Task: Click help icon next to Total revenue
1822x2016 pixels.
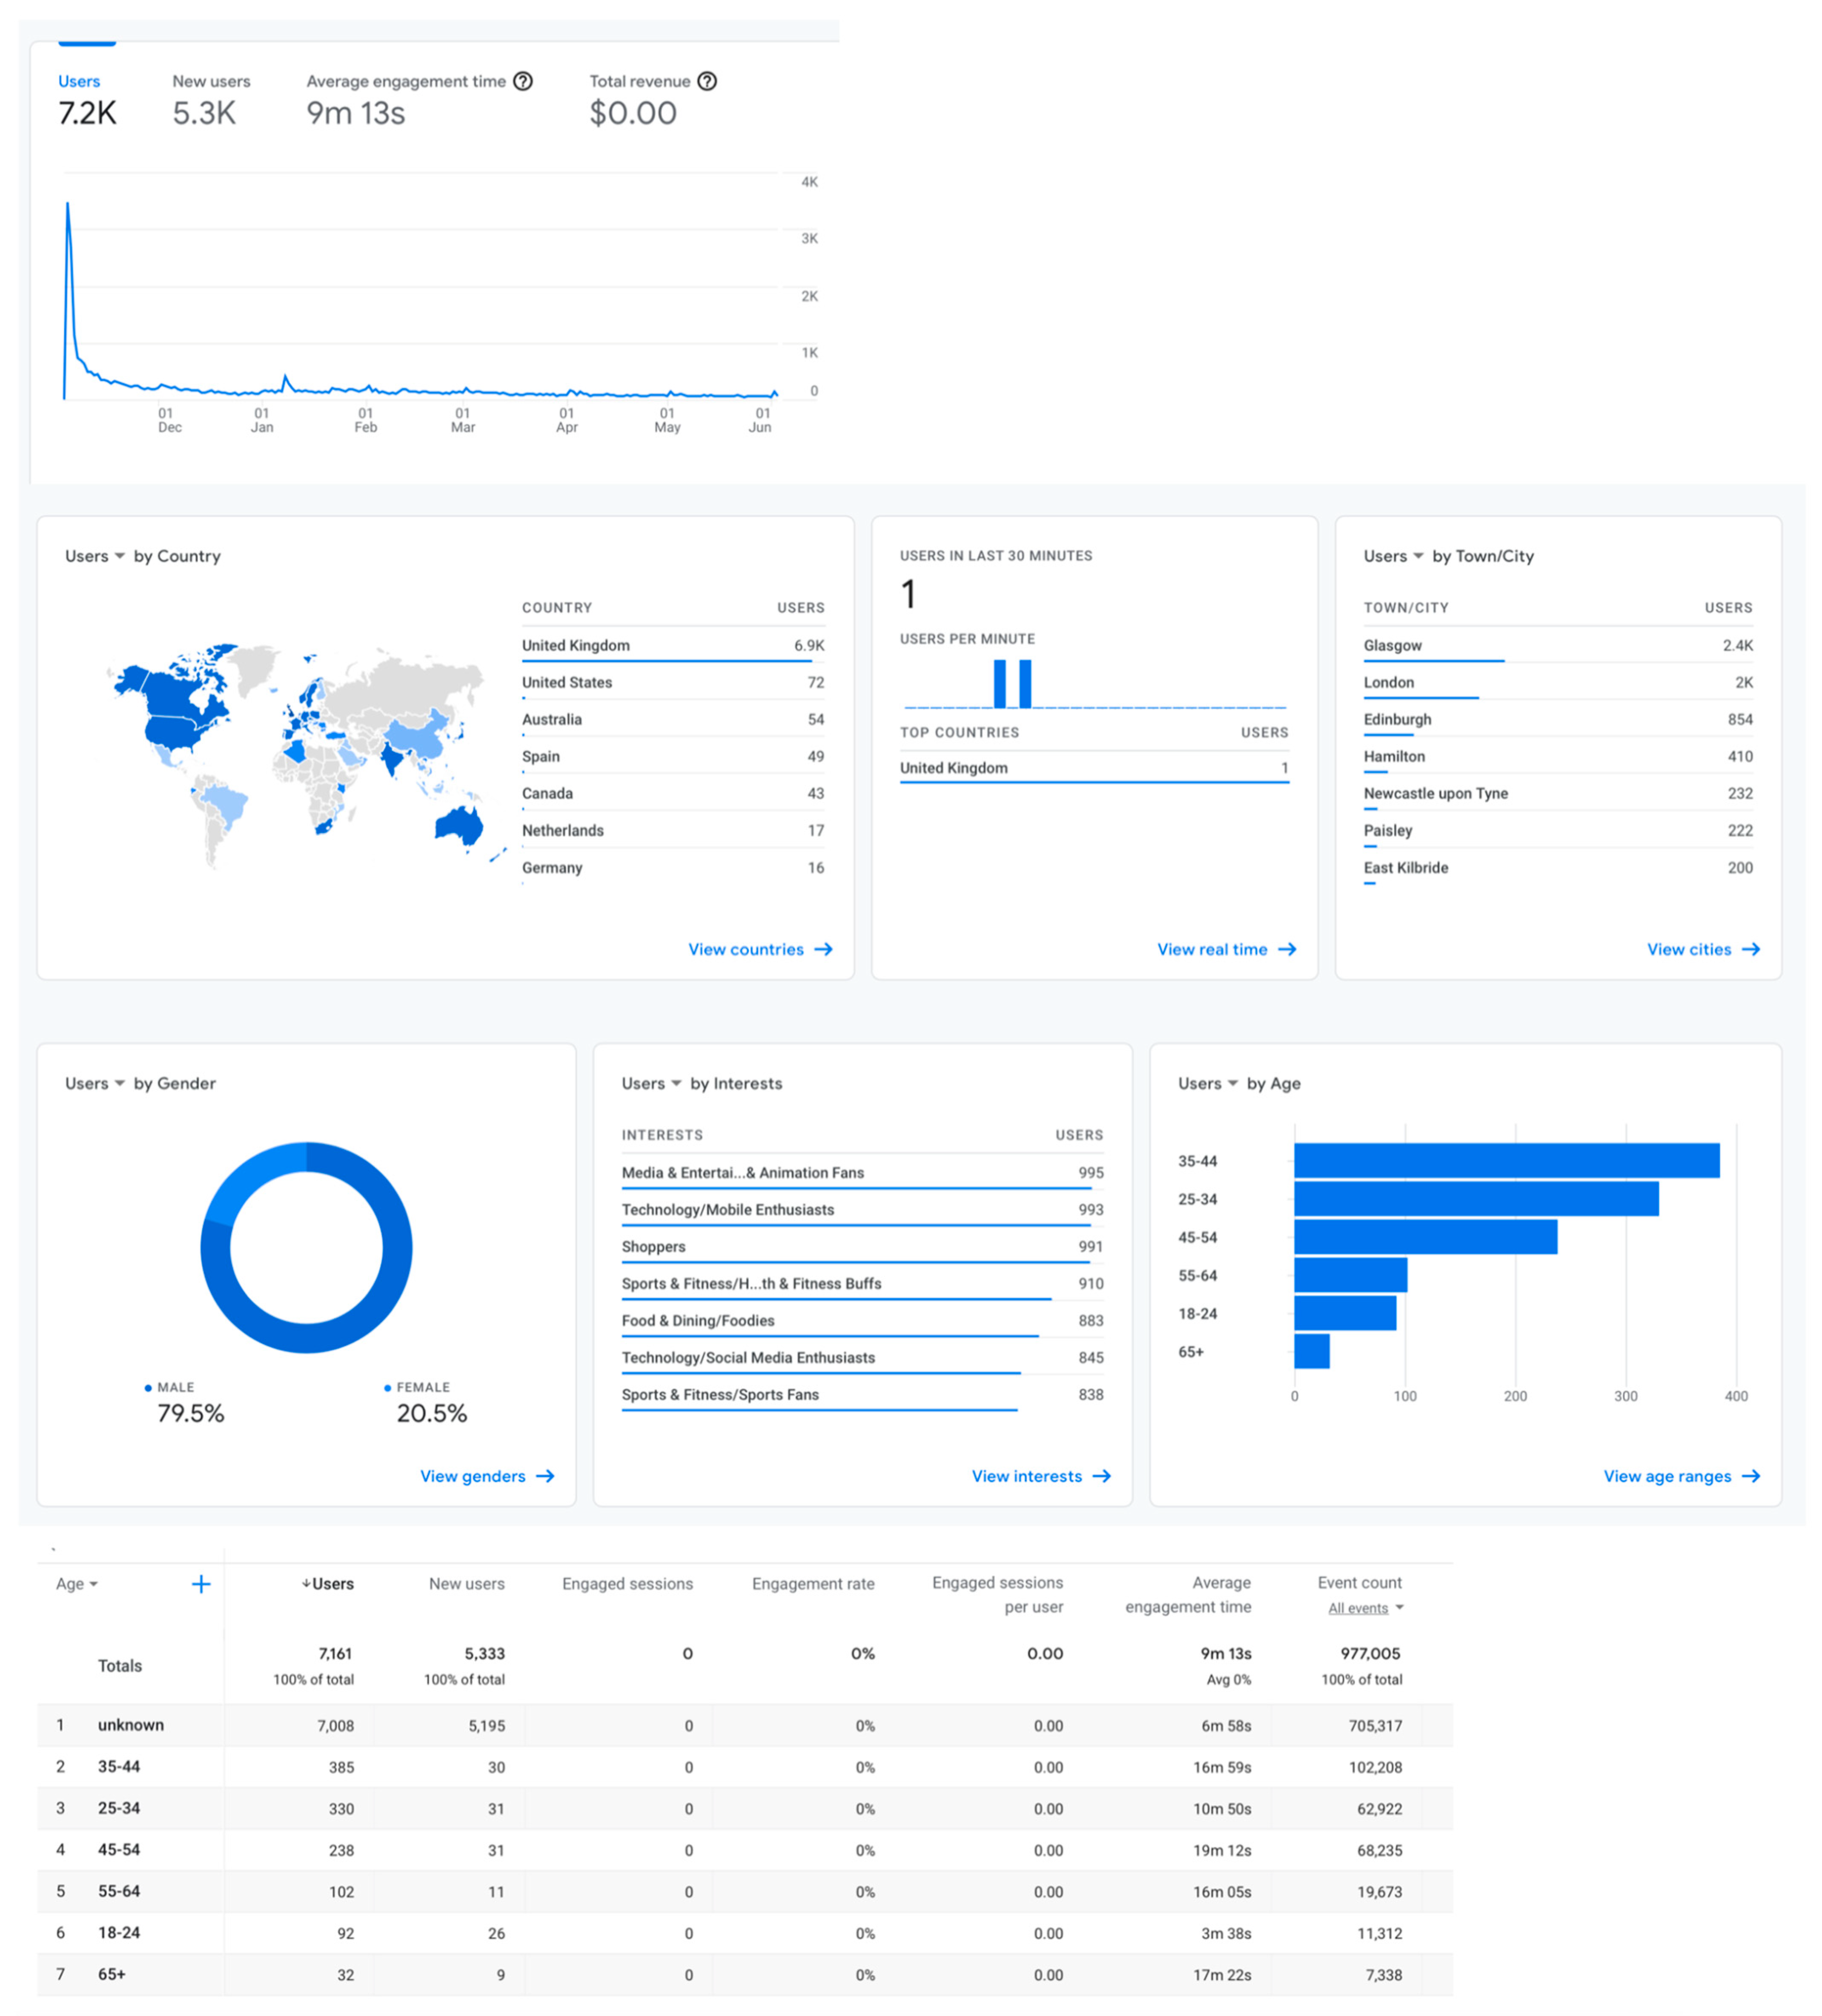Action: [707, 81]
